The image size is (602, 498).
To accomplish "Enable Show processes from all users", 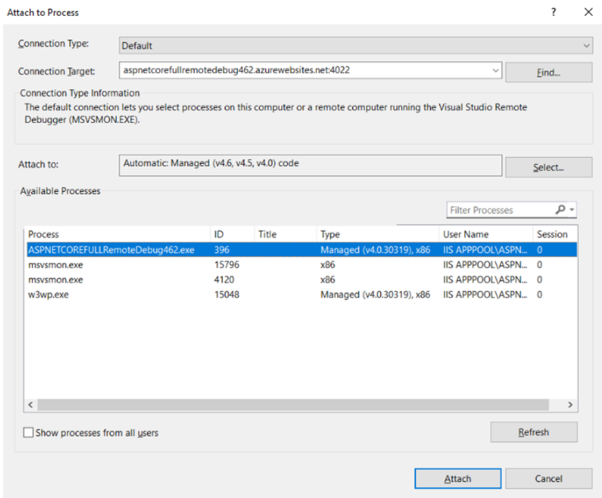I will pos(29,433).
